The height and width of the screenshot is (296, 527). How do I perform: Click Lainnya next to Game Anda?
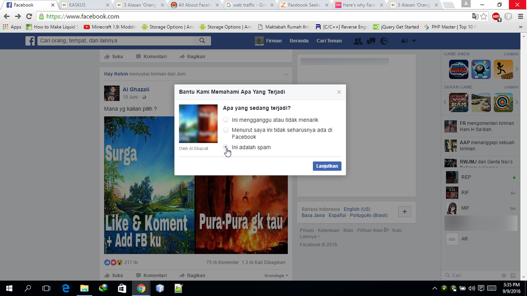tap(511, 54)
